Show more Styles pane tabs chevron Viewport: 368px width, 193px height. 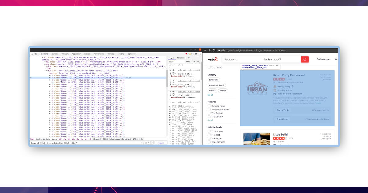click(189, 58)
